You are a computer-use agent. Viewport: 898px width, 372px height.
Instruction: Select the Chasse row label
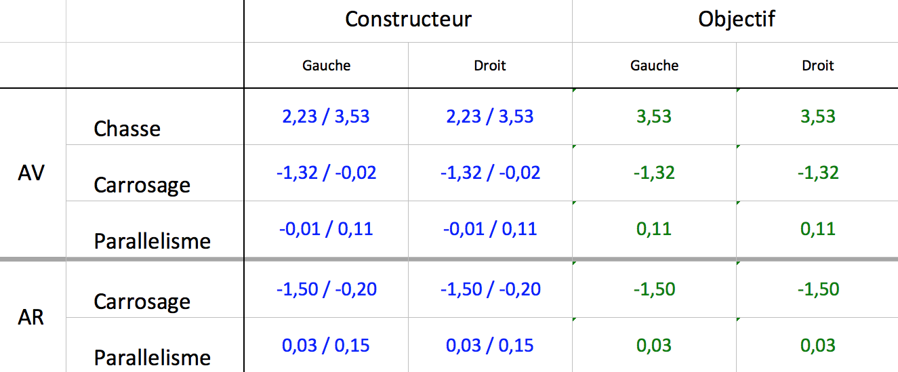coord(155,117)
